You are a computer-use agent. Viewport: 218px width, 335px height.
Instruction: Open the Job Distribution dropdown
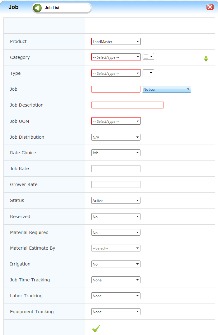pyautogui.click(x=116, y=137)
